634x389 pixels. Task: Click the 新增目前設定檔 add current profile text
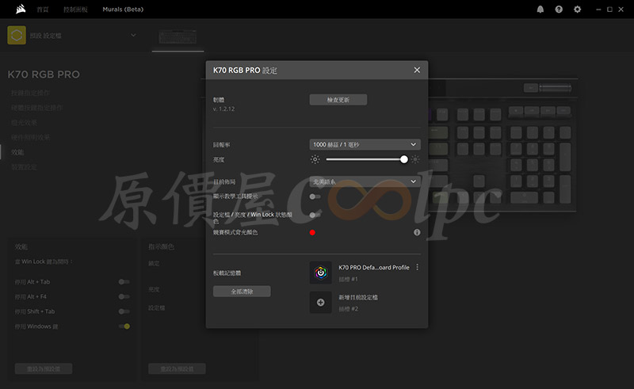pyautogui.click(x=358, y=297)
